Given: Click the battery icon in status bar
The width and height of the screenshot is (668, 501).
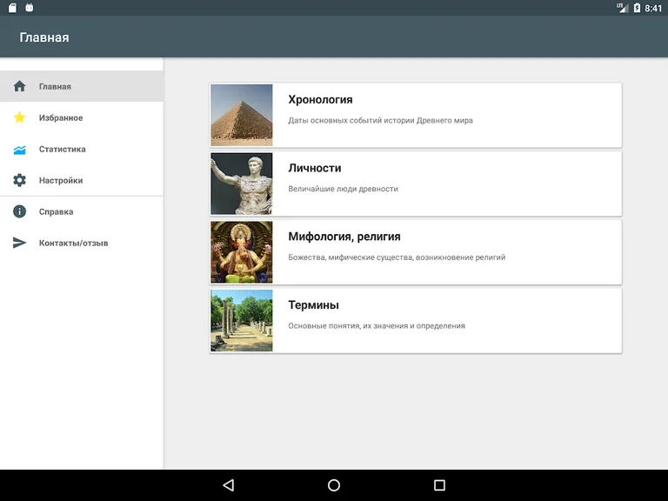Looking at the screenshot, I should [x=637, y=8].
